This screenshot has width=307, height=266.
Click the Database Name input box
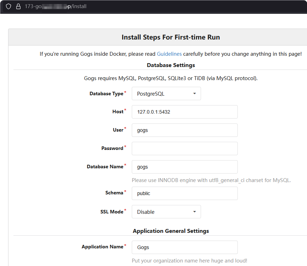[x=184, y=167]
